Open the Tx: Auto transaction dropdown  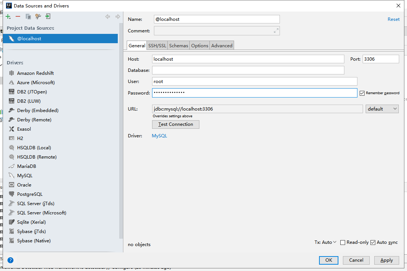[x=326, y=242]
